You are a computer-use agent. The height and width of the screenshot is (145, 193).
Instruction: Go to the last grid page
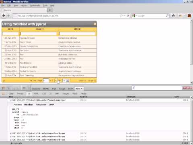pos(60,81)
